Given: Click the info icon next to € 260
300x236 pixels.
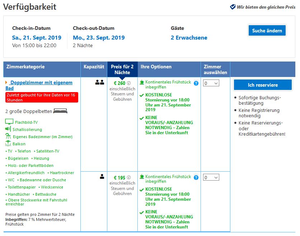Looking at the screenshot, I should 129,83.
